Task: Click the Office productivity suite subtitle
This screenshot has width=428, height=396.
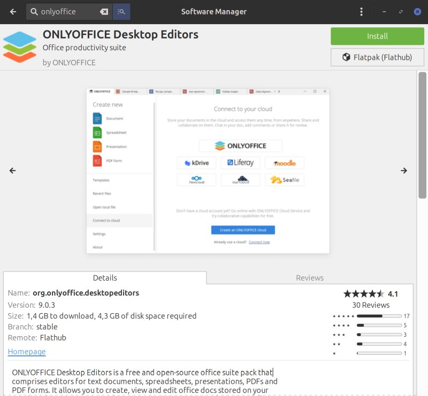Action: click(x=85, y=48)
